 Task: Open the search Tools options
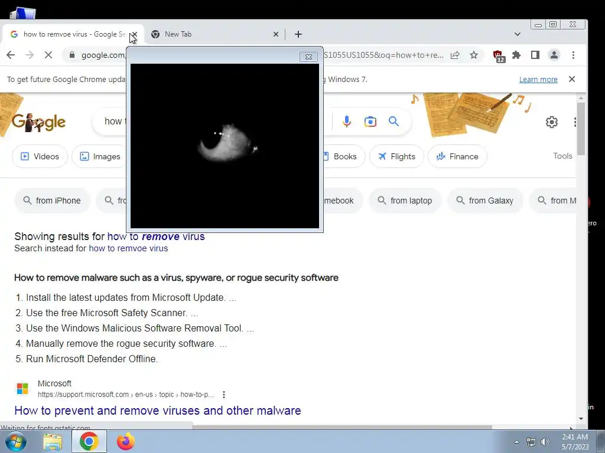coord(562,156)
